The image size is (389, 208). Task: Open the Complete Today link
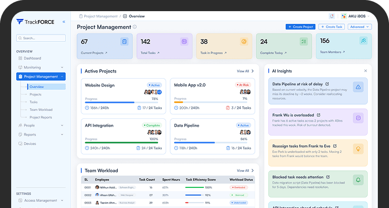point(273,53)
